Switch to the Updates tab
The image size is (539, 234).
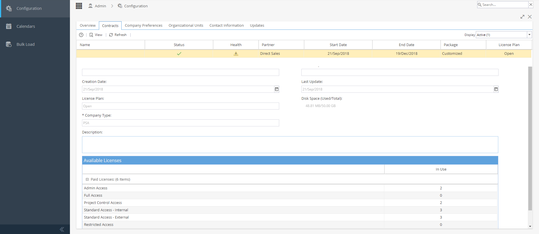(x=257, y=26)
